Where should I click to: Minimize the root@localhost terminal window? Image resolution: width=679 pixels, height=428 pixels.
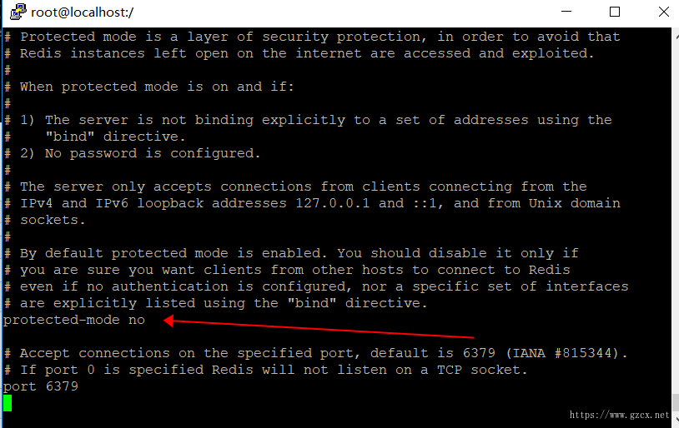click(x=566, y=12)
